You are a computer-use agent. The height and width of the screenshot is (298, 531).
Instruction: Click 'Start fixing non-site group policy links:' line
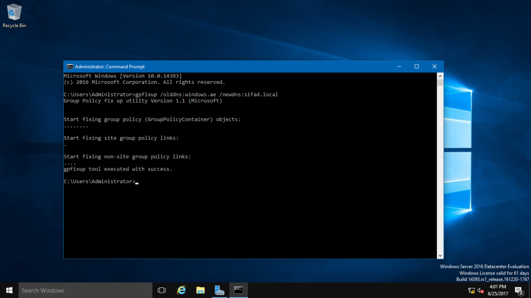click(127, 157)
